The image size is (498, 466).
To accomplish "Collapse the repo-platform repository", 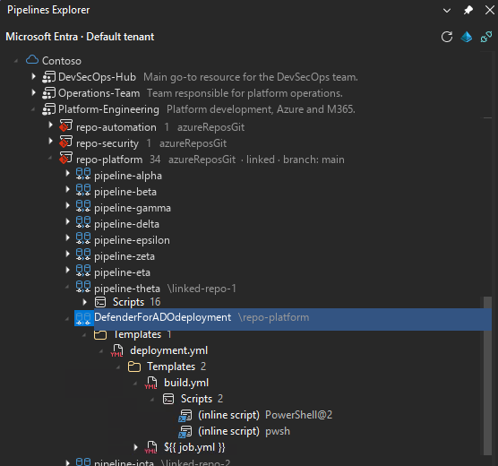I will pyautogui.click(x=50, y=158).
